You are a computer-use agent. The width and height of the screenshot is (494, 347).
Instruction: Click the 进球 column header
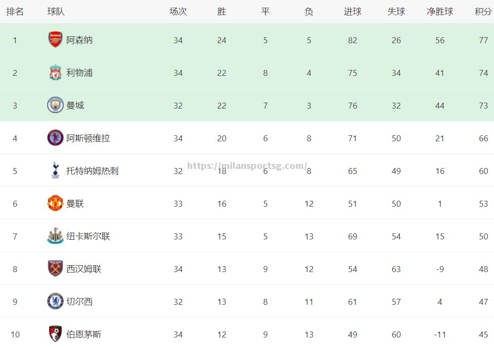coord(353,12)
